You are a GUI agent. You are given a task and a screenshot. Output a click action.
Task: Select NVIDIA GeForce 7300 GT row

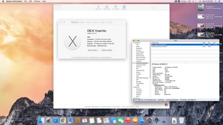pyautogui.click(x=185, y=47)
